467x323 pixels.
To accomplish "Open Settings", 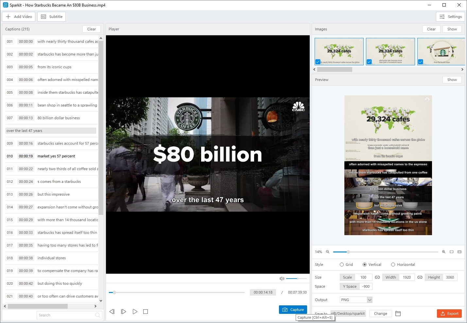I will click(450, 17).
